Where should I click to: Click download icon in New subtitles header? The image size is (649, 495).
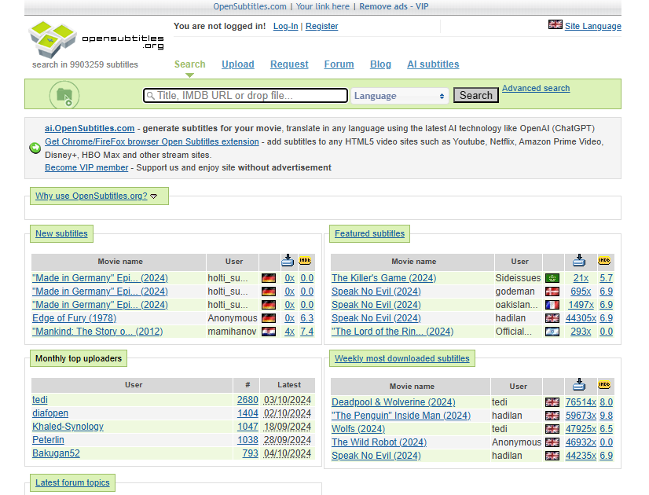pyautogui.click(x=288, y=260)
